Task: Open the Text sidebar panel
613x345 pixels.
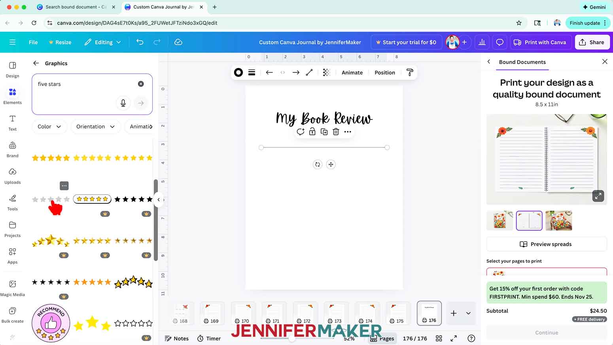Action: tap(12, 123)
